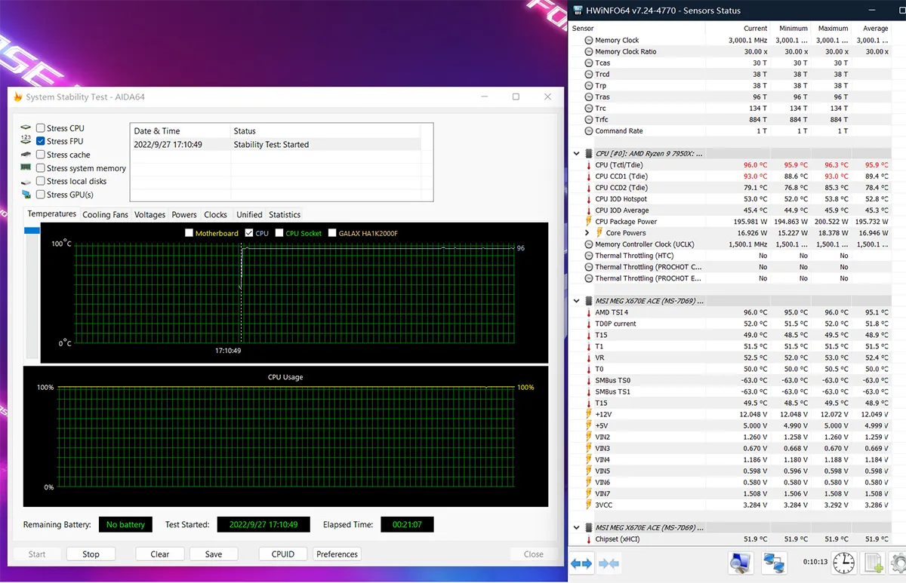The height and width of the screenshot is (583, 906).
Task: Collapse the CPU [#0] AMD Ryzen 9 group
Action: (577, 153)
